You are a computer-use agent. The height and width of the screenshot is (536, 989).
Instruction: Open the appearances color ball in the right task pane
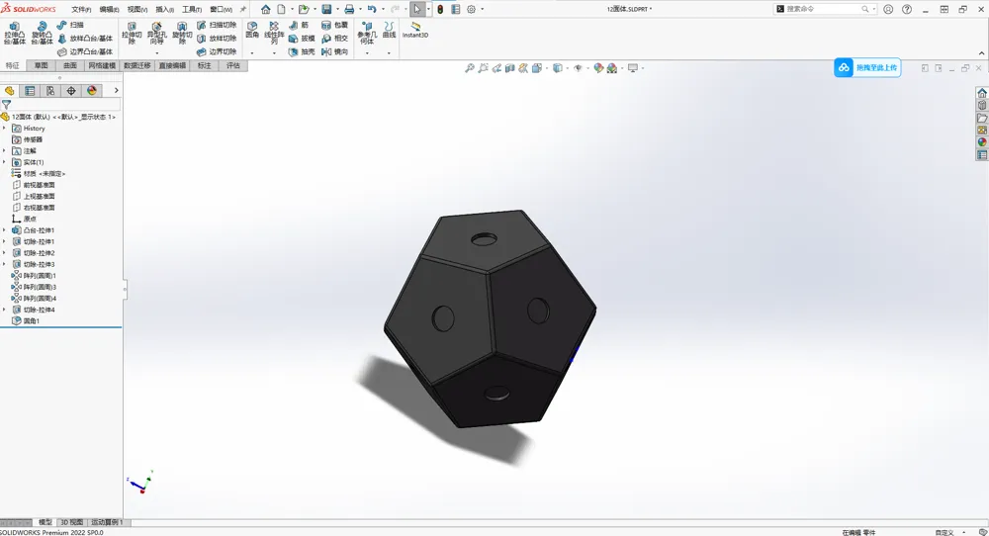[x=982, y=142]
